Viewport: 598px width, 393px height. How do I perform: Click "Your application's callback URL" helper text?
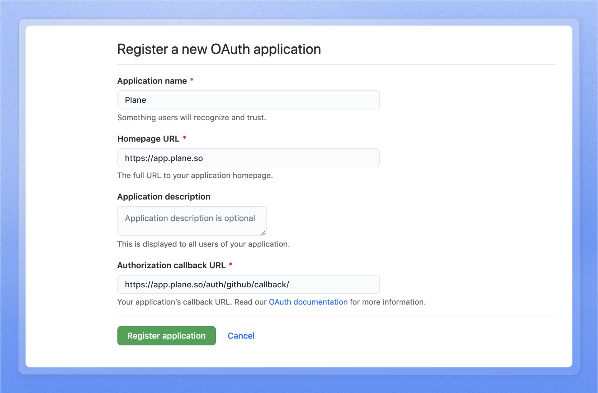(174, 302)
